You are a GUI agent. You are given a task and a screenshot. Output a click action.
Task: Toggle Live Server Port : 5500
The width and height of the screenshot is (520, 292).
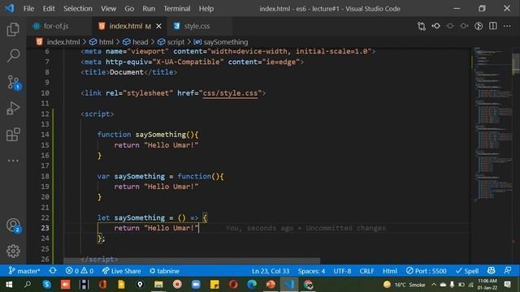point(426,271)
